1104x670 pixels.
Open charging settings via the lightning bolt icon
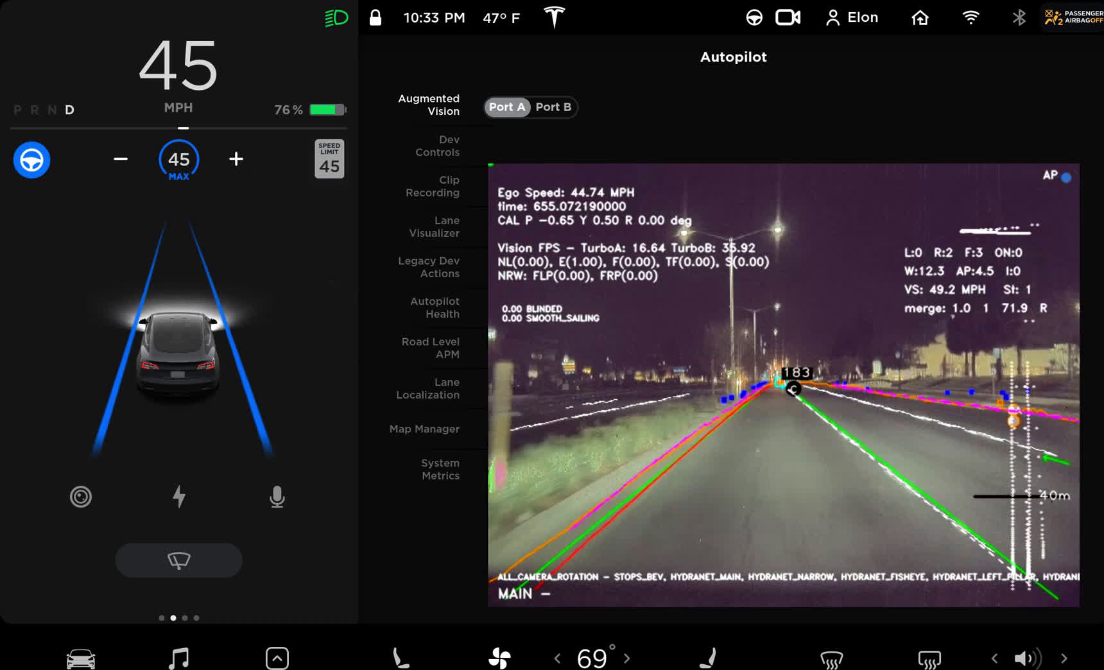(178, 496)
